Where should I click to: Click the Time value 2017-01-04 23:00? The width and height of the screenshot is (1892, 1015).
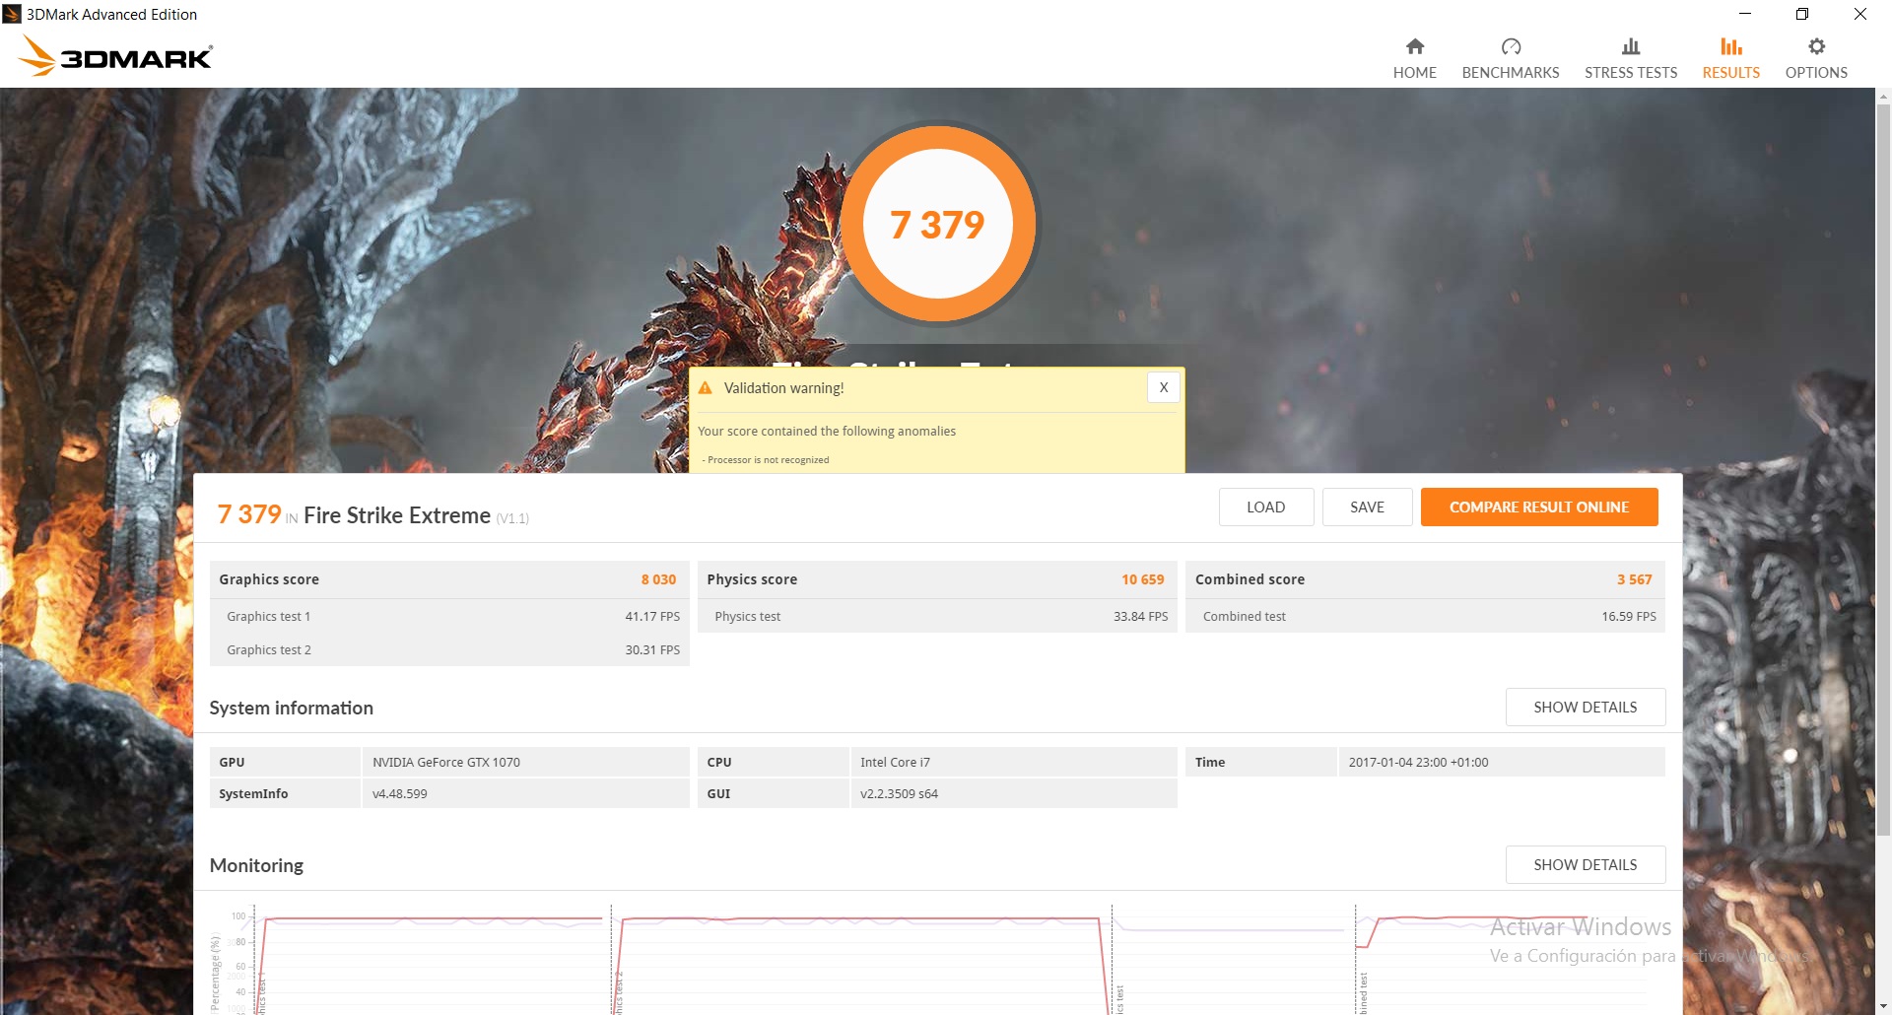[1418, 762]
